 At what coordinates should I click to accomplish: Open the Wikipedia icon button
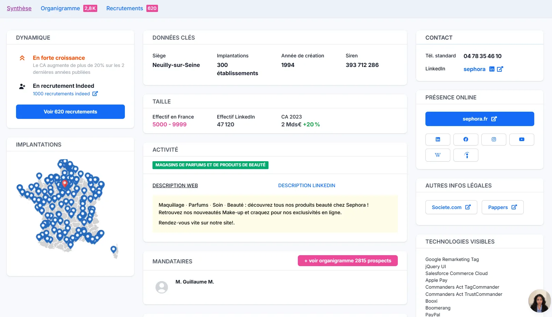coord(438,155)
